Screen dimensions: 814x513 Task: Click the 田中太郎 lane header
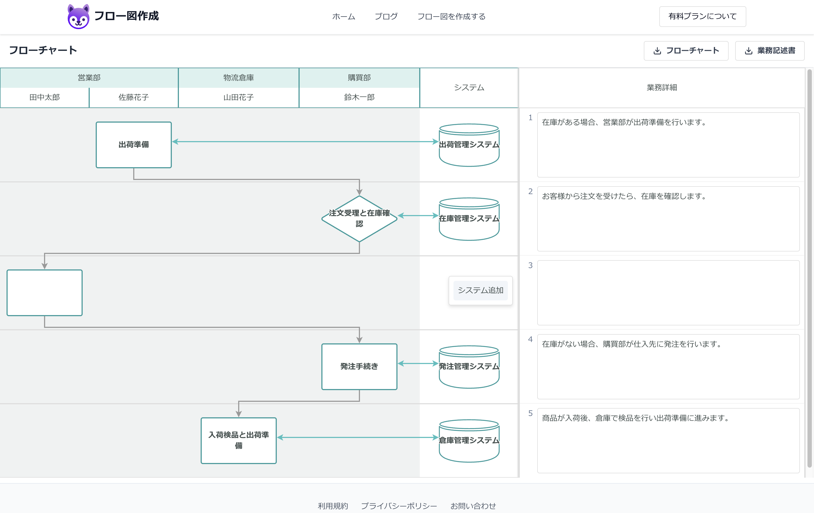point(45,97)
